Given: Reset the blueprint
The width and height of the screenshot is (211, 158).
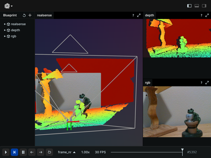Looking at the screenshot, I should (24, 15).
